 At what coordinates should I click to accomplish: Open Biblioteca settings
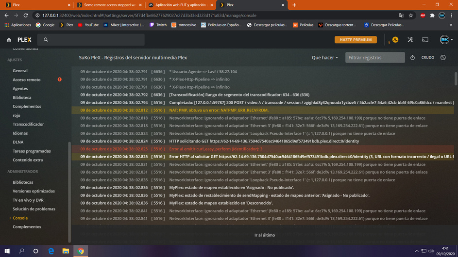click(x=22, y=97)
